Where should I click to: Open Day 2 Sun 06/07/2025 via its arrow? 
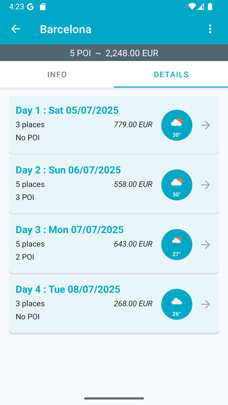[206, 185]
